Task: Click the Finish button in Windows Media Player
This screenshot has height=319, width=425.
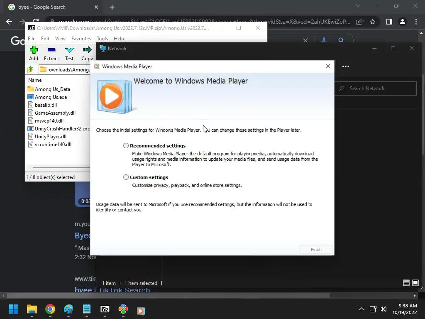Action: point(316,249)
